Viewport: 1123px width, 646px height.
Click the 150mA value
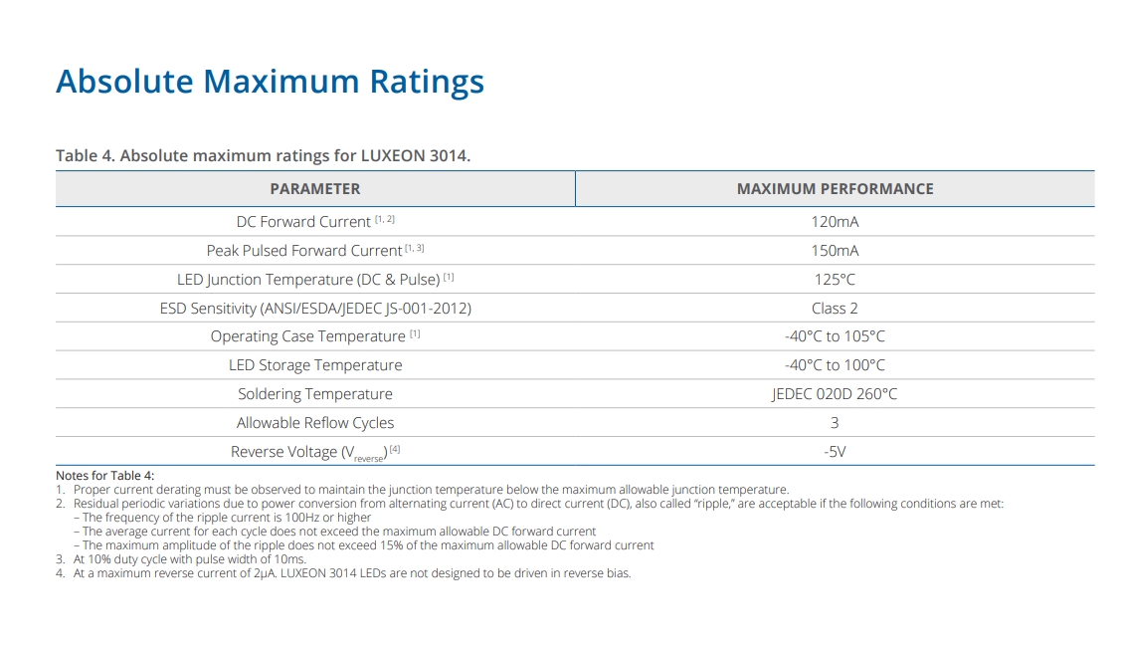pos(836,250)
